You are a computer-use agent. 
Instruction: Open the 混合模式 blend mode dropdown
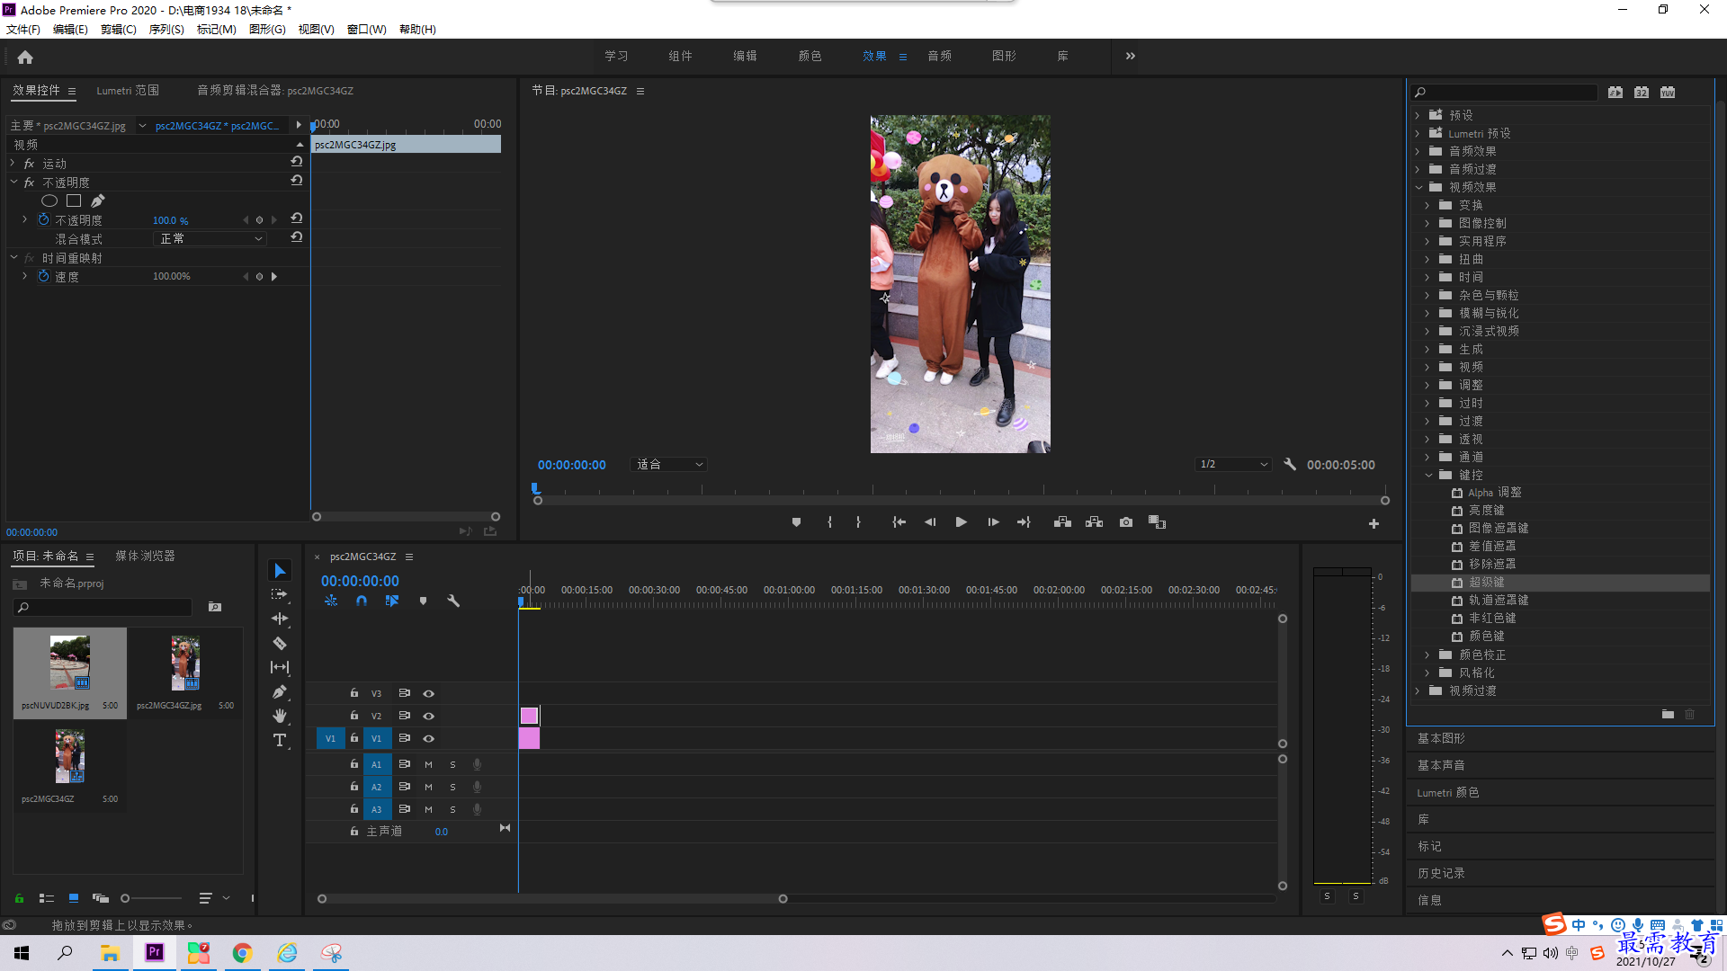click(210, 238)
